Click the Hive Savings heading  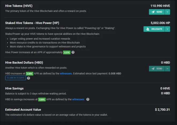[14, 89]
